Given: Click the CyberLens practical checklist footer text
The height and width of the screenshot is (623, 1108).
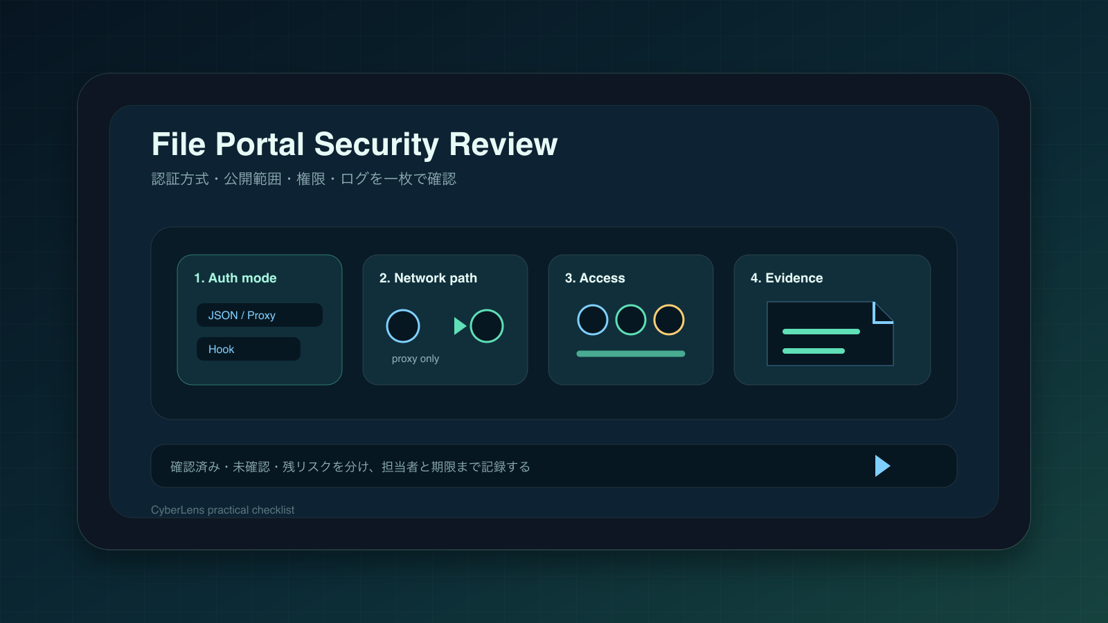Looking at the screenshot, I should [223, 509].
